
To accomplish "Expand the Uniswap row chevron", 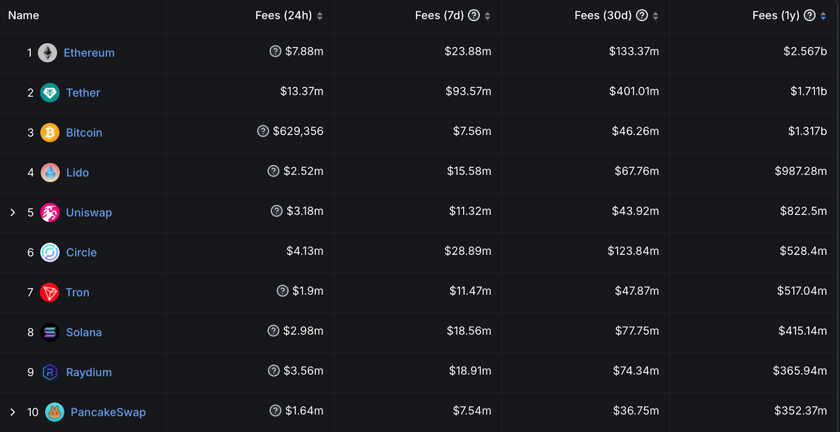I will click(x=13, y=213).
